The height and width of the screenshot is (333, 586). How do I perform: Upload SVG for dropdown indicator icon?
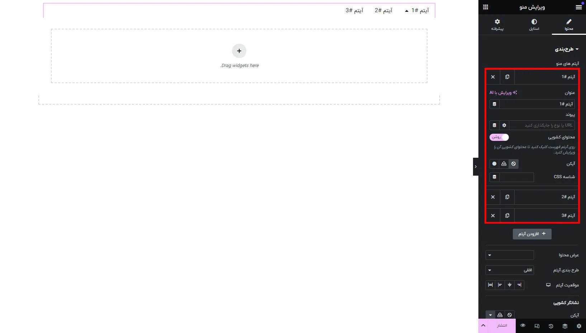[500, 315]
